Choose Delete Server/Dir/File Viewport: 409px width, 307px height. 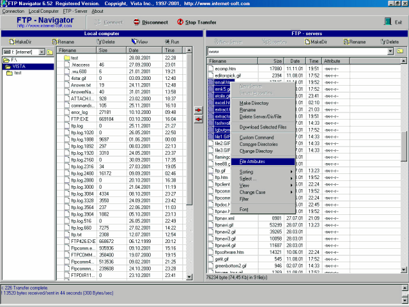[263, 116]
